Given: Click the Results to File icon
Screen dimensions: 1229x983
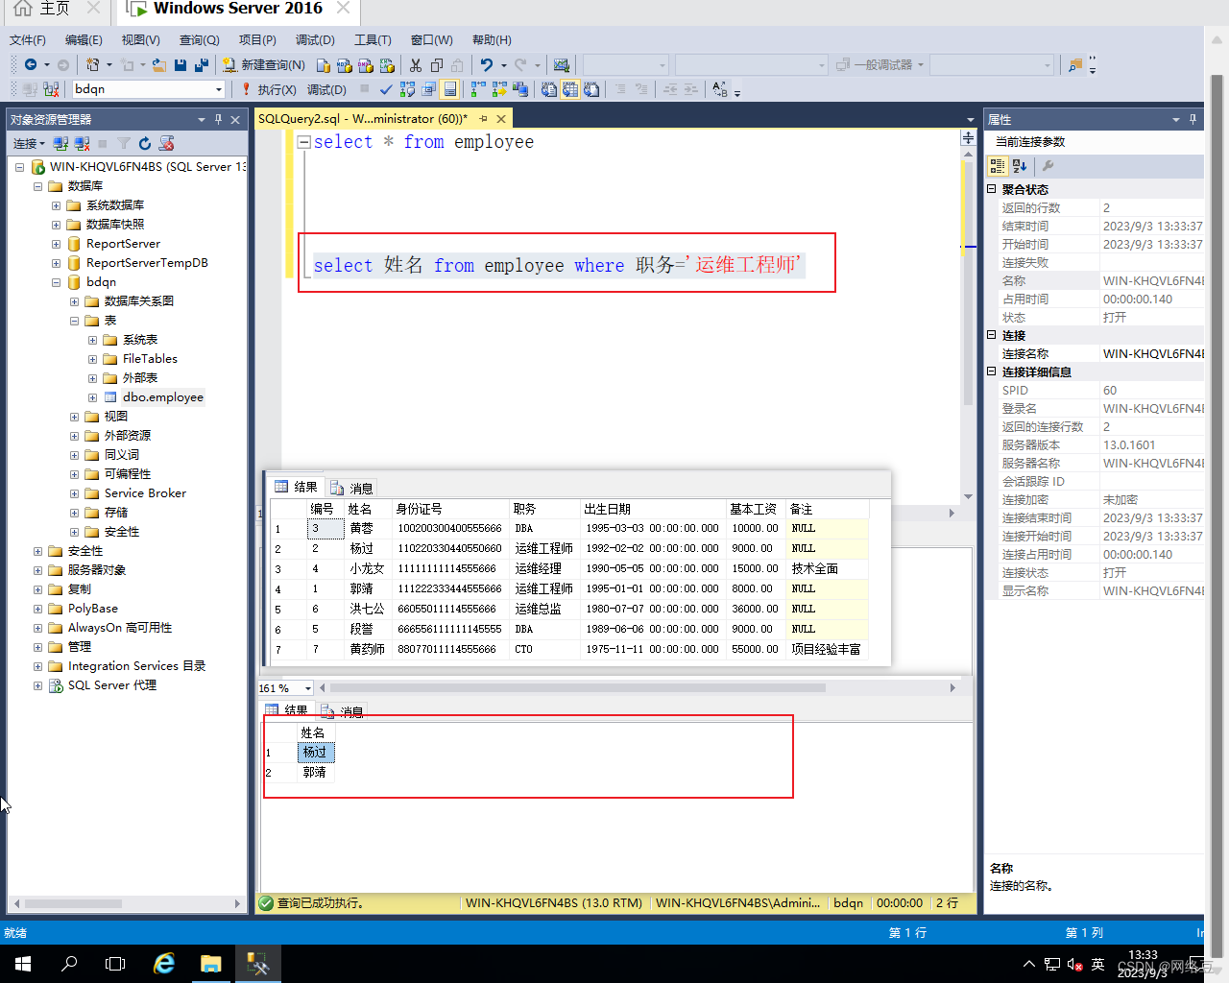Looking at the screenshot, I should point(591,89).
